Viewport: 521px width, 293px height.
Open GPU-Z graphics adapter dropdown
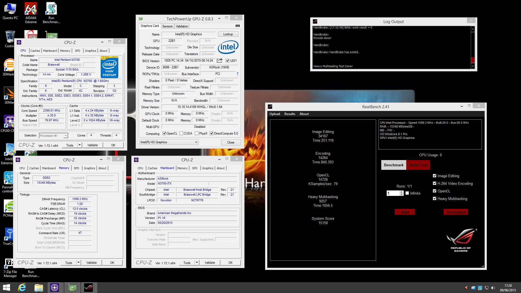pyautogui.click(x=169, y=142)
